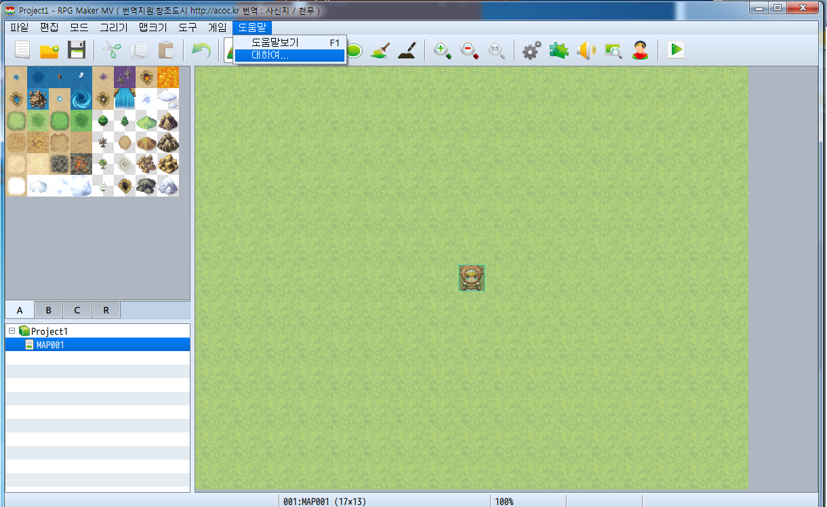Switch to tileset tab B
827x507 pixels.
coord(49,310)
